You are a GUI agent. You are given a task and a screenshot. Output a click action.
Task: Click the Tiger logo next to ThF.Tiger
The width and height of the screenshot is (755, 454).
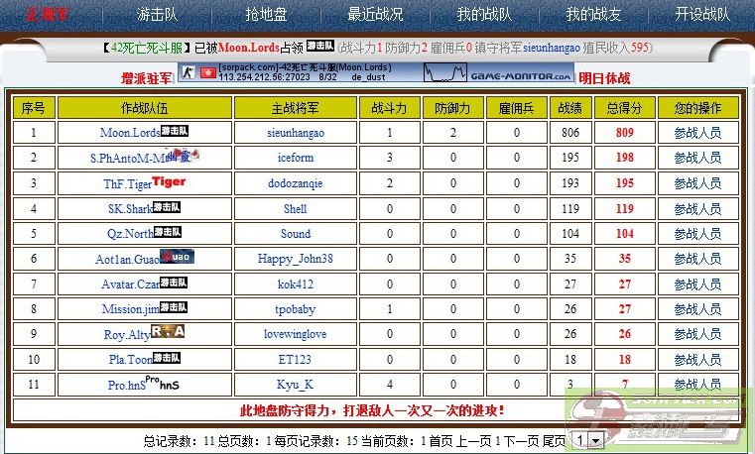(169, 181)
